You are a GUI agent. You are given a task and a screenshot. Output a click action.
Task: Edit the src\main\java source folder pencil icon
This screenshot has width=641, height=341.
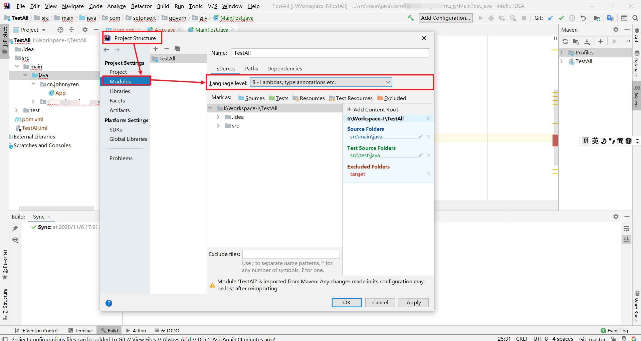click(421, 136)
